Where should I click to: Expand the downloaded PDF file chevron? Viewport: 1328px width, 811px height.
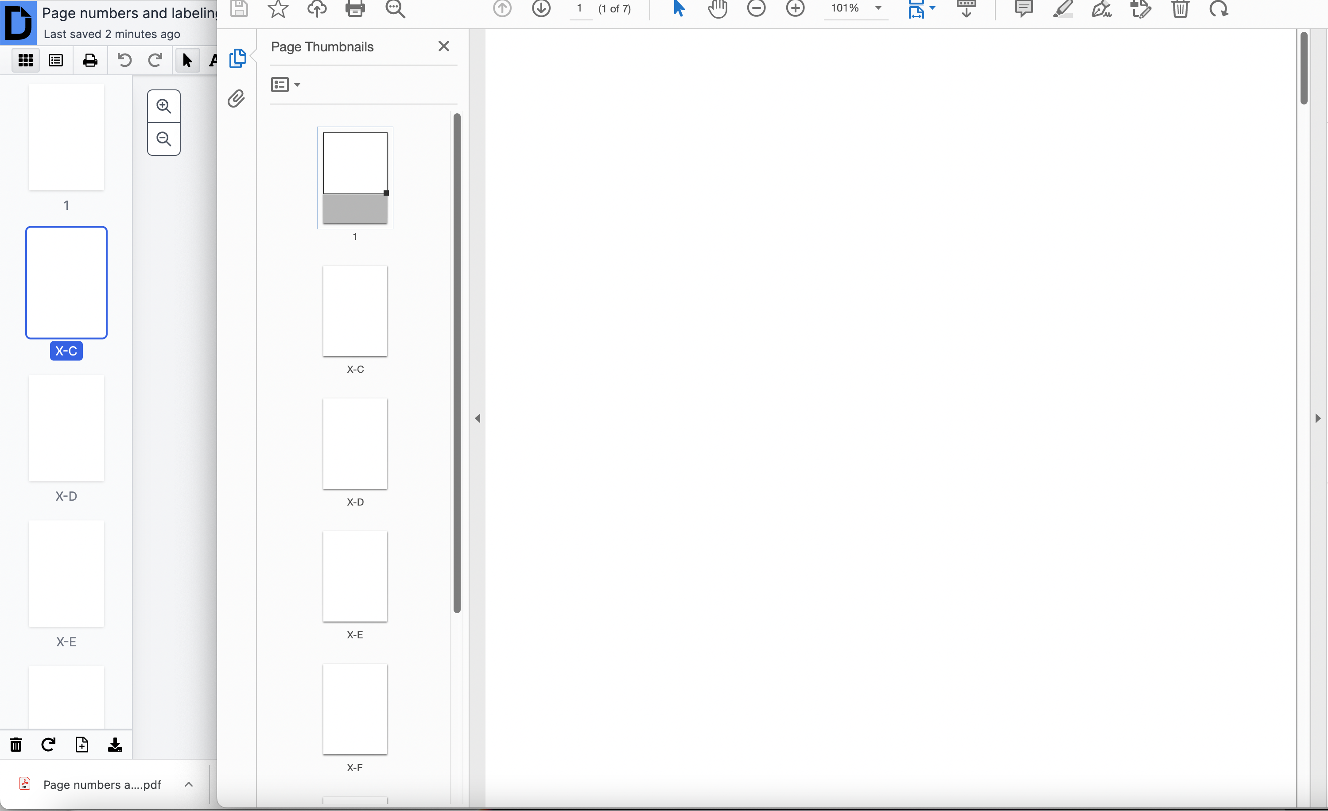pyautogui.click(x=189, y=784)
